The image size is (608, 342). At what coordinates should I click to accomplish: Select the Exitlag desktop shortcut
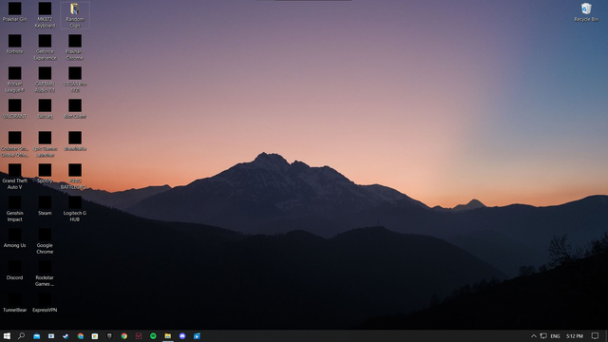coord(45,108)
